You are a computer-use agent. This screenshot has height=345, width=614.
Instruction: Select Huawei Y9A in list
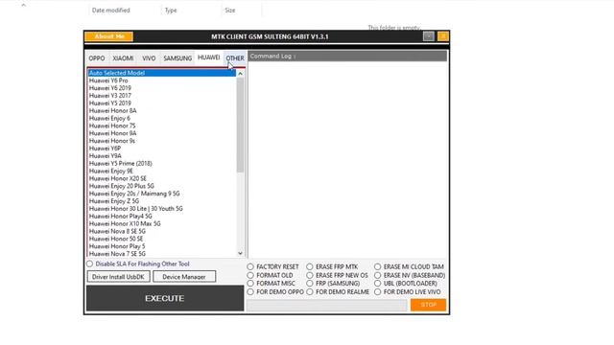(162, 155)
